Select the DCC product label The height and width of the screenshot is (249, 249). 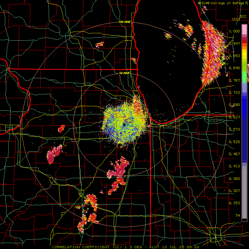[243, 17]
